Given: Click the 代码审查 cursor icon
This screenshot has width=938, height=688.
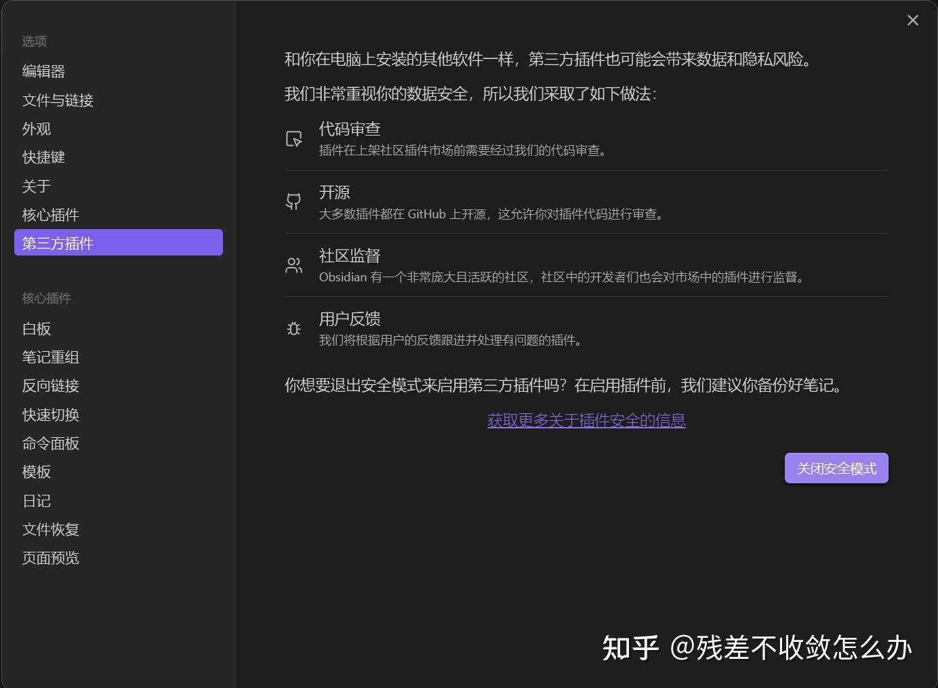Looking at the screenshot, I should click(293, 139).
